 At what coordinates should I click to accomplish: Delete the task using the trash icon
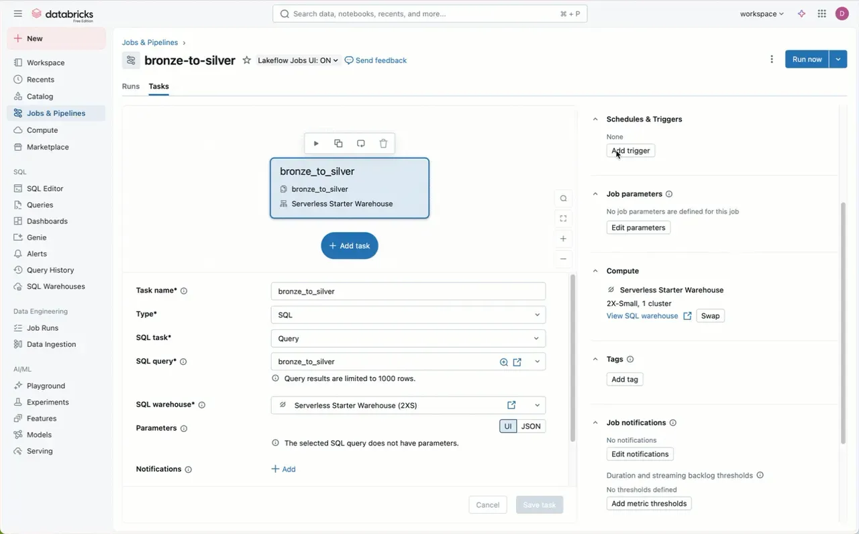pyautogui.click(x=383, y=144)
